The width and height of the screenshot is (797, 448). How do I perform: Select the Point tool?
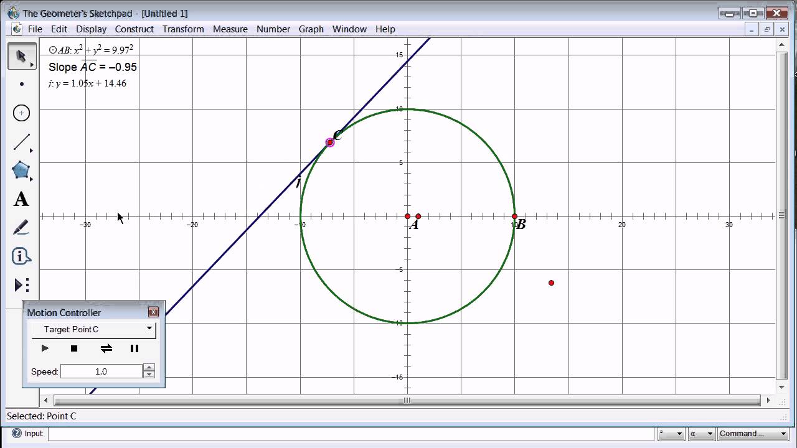[x=21, y=84]
